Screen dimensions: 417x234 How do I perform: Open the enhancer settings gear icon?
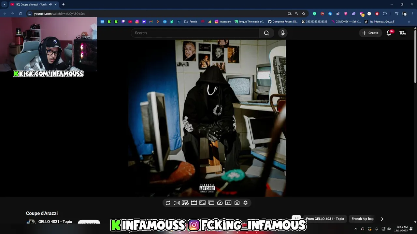coord(245,203)
